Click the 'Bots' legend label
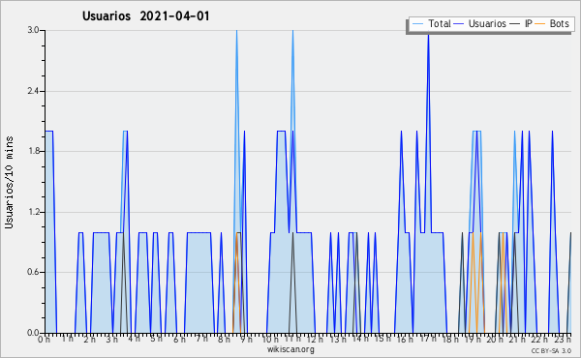581x358 pixels. click(560, 23)
